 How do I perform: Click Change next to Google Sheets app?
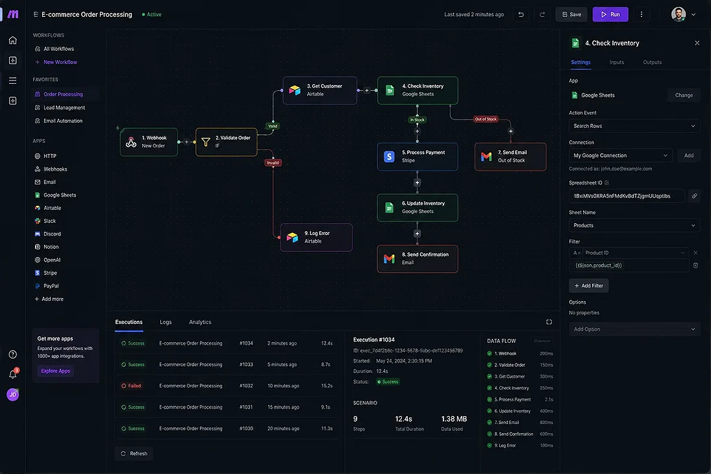coord(684,95)
